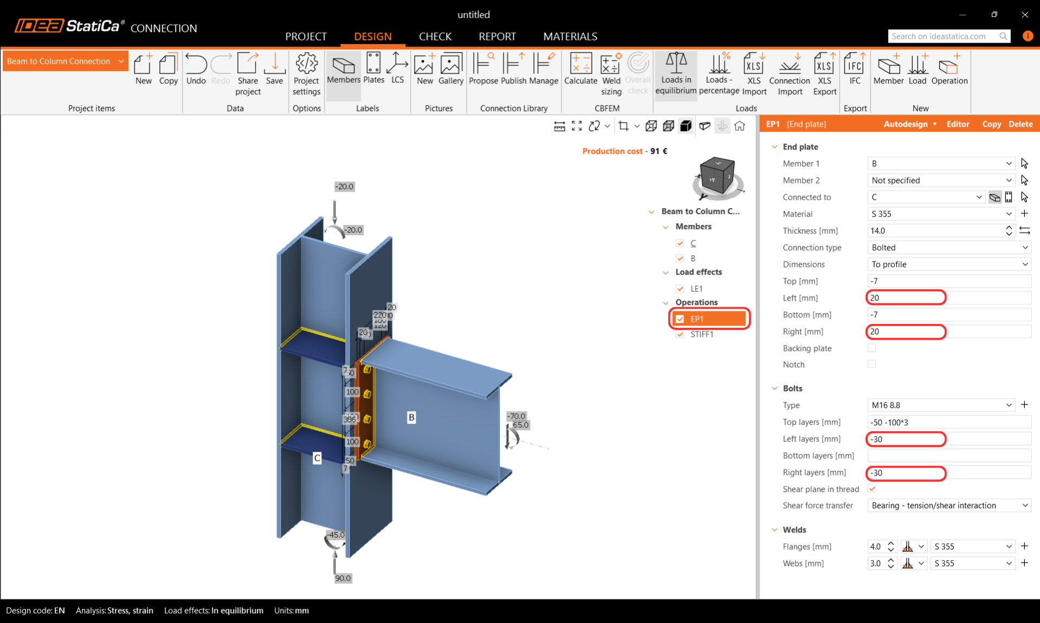Open the Connection type dropdown

pyautogui.click(x=949, y=248)
